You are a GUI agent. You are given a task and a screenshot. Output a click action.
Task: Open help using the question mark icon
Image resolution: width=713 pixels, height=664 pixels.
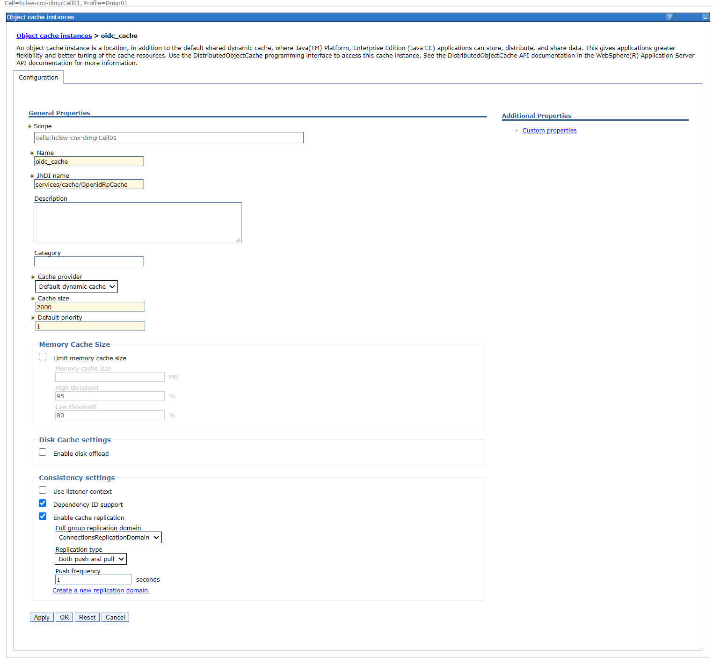(669, 17)
